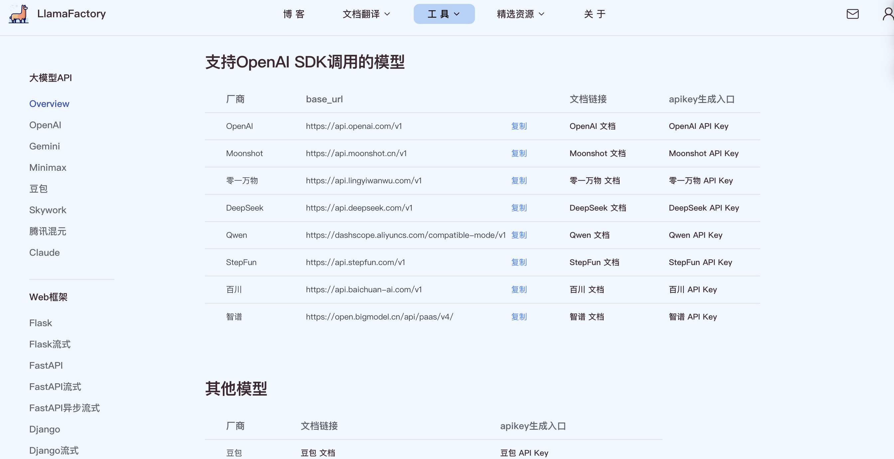
Task: Open the 博客 menu item
Action: 294,14
